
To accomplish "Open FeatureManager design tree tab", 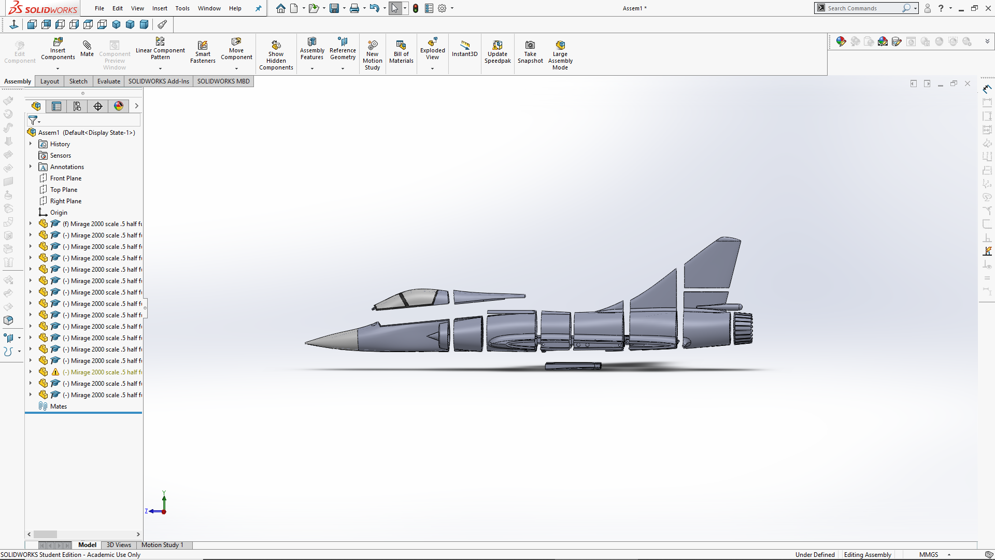I will (36, 106).
